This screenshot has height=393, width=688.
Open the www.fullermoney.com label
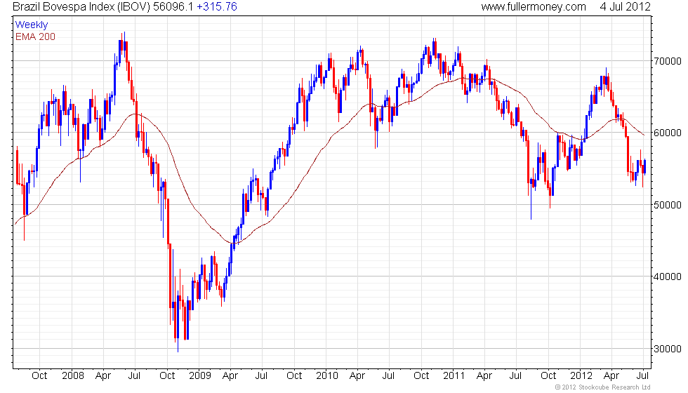pos(534,6)
